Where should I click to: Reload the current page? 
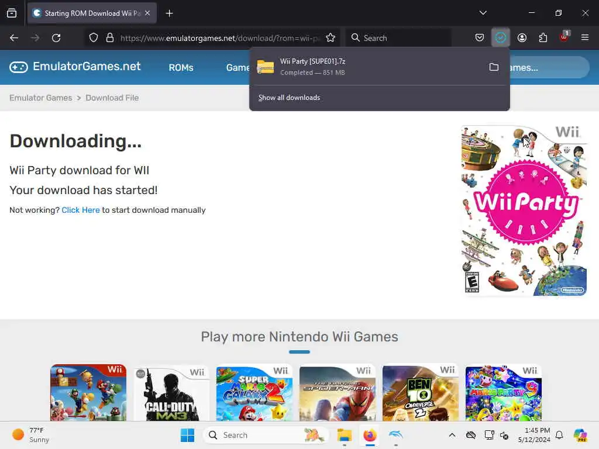coord(56,38)
